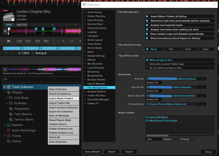Expand the Explorer node
The width and height of the screenshot is (219, 156).
[x=5, y=125]
